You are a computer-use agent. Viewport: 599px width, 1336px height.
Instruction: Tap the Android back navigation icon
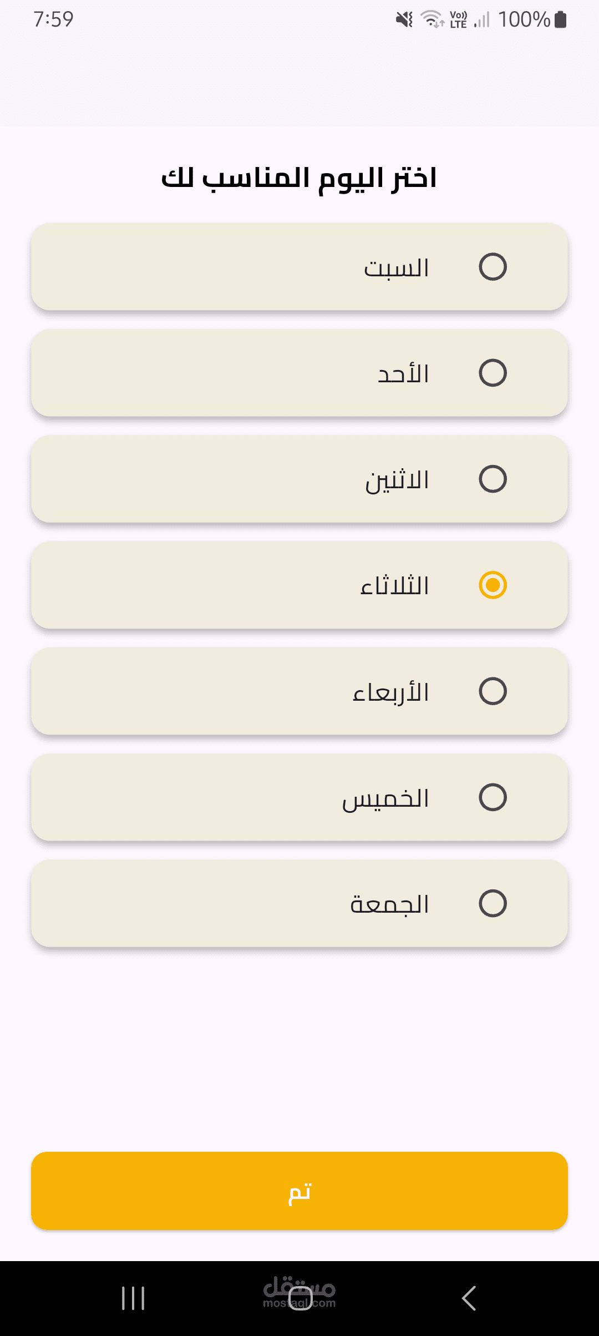point(469,1298)
